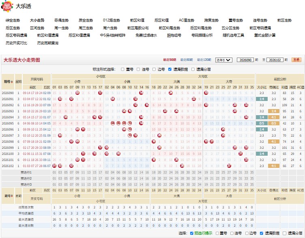Open 复式金额计算 link

[x=265, y=35]
